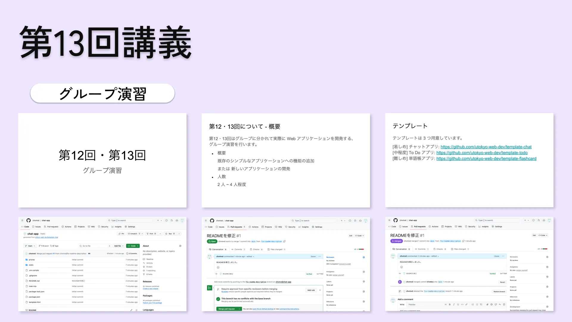Image resolution: width=572 pixels, height=322 pixels.
Task: Open the template-todo link for the To Do app
Action: [x=482, y=152]
